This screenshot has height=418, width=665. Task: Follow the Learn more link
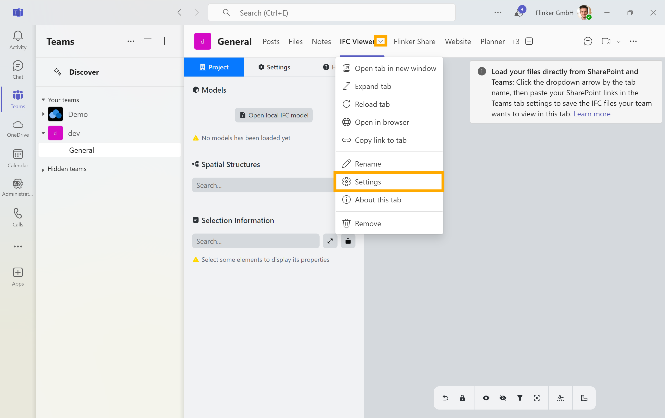click(592, 114)
